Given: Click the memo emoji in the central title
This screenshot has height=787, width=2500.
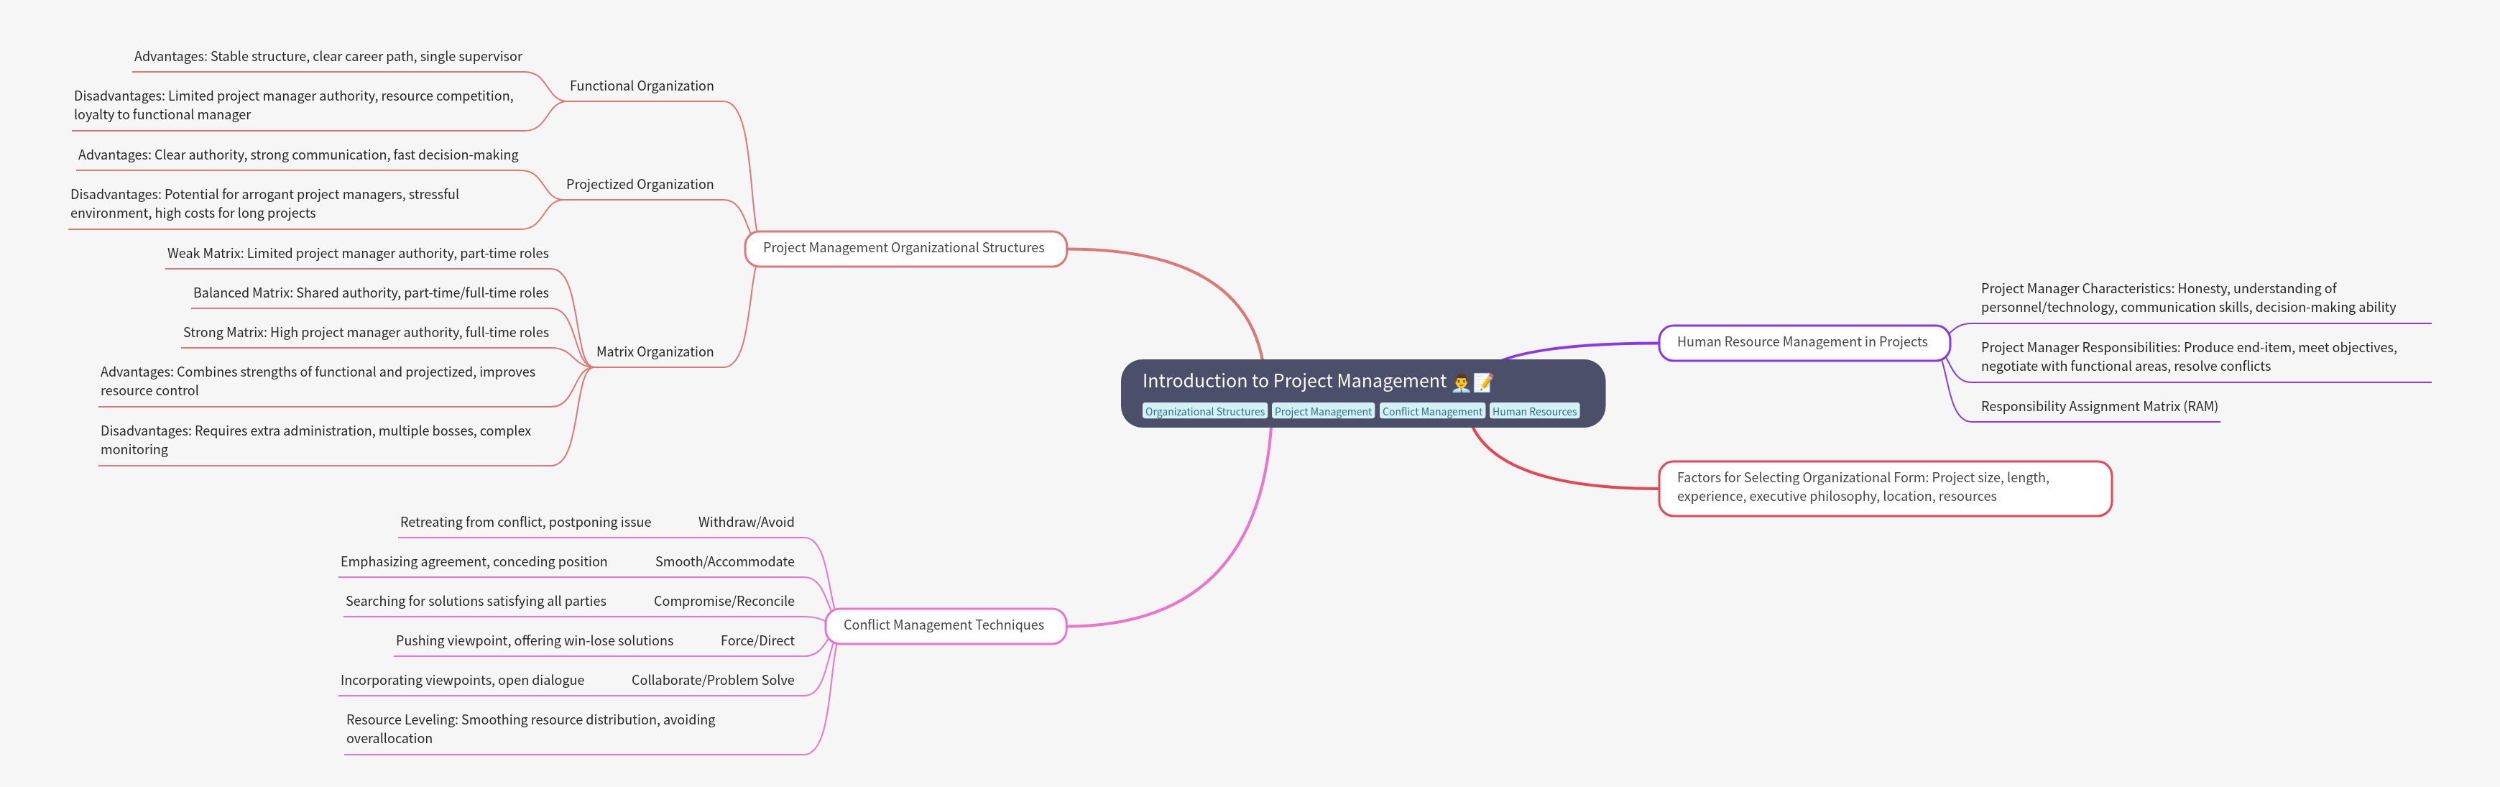Looking at the screenshot, I should pos(1483,382).
